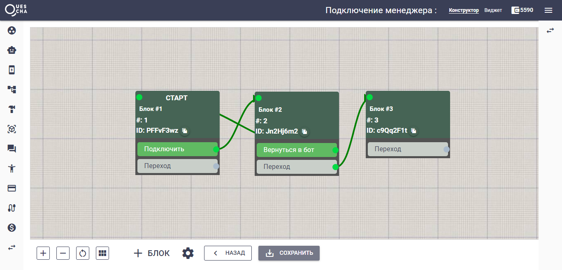Switch to the Виджет tab
The width and height of the screenshot is (562, 270).
(x=493, y=10)
